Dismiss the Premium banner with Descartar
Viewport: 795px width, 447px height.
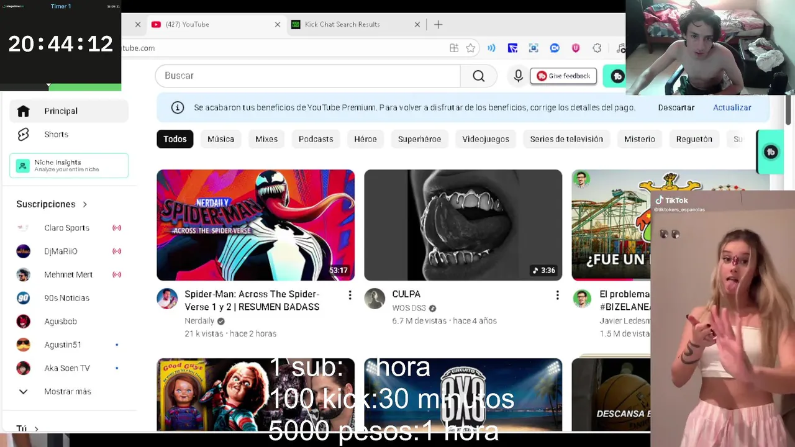(x=676, y=107)
